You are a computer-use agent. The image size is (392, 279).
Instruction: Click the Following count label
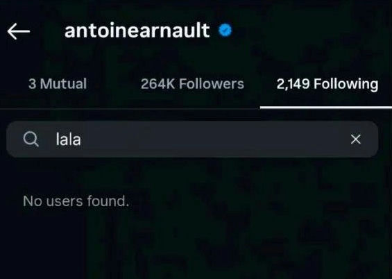pos(327,84)
